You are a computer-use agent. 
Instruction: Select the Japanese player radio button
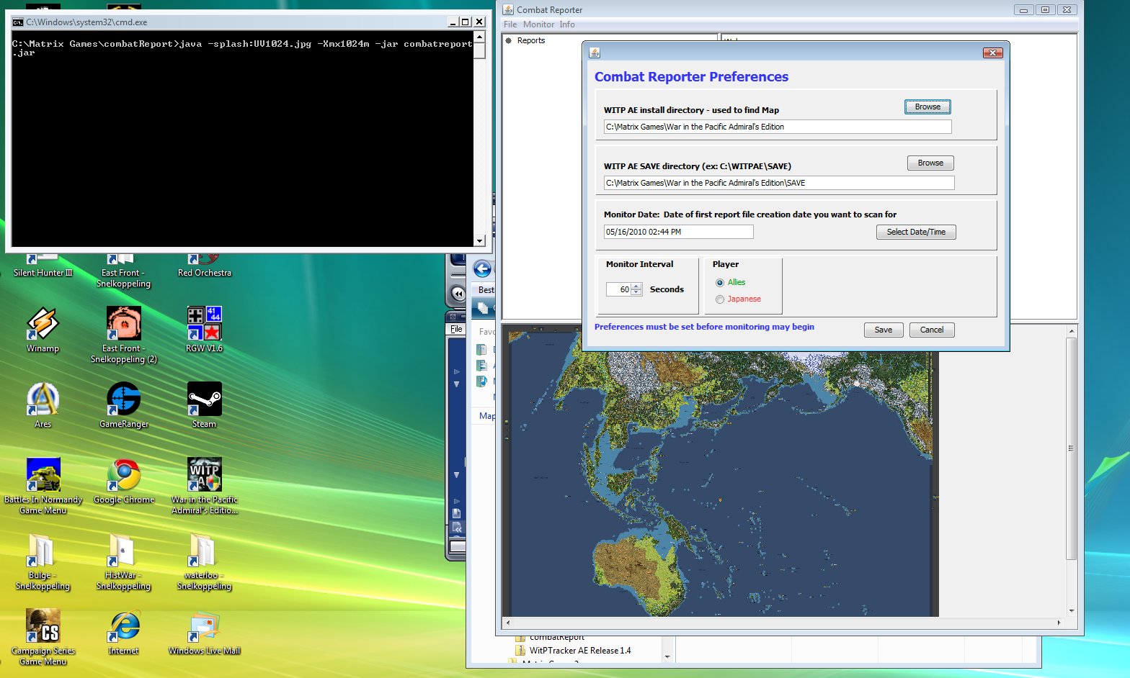(x=720, y=299)
